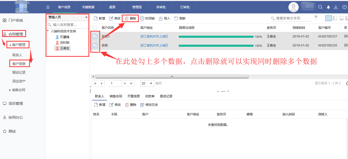
Task: Uncheck the checkbox for row 名称1
Action: (95, 37)
